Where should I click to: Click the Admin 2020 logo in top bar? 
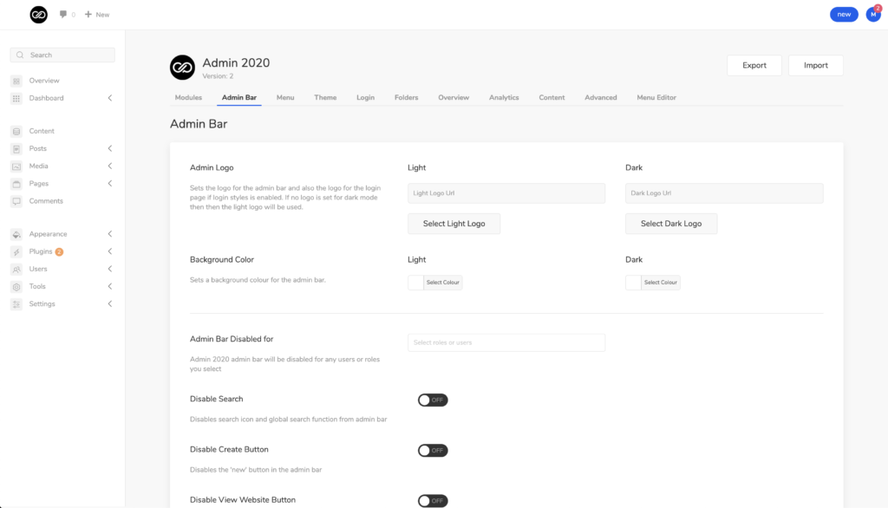38,15
